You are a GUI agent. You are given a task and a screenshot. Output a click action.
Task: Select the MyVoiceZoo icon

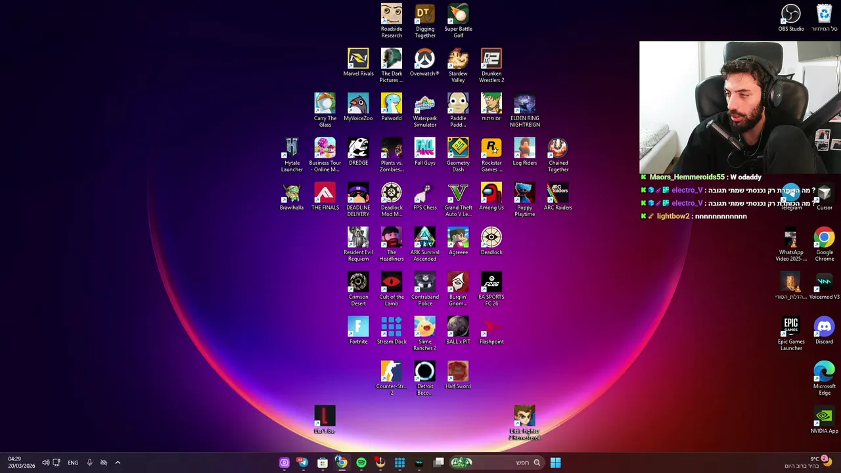pyautogui.click(x=358, y=107)
